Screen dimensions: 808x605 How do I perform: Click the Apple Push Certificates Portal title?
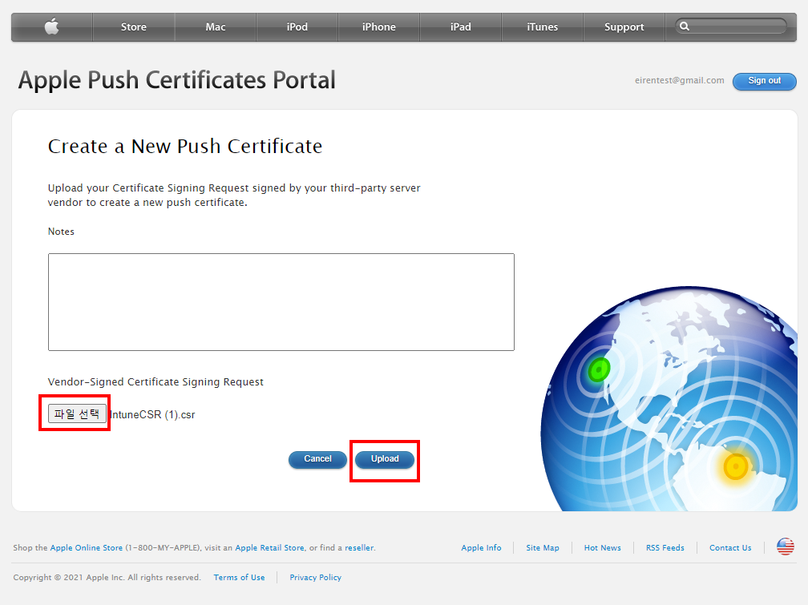click(176, 80)
